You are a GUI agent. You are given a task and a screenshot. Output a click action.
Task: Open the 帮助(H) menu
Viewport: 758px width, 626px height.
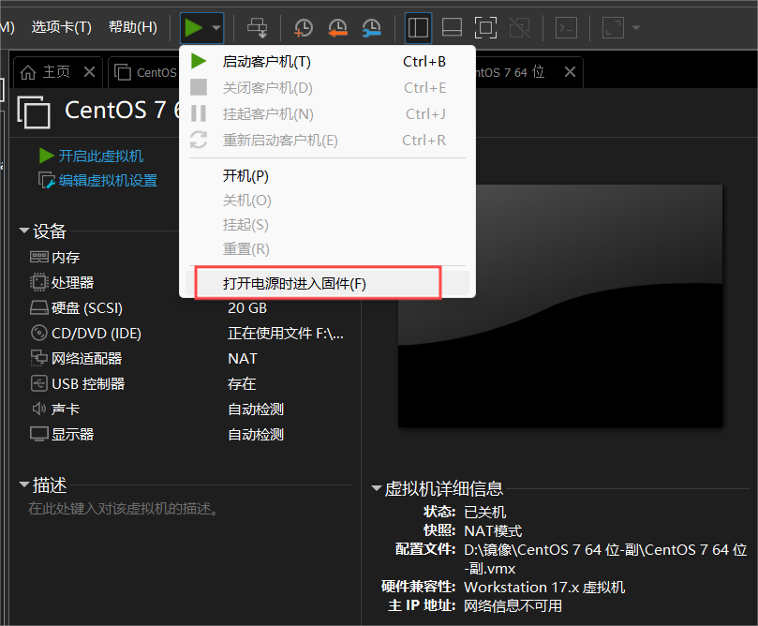[x=132, y=27]
